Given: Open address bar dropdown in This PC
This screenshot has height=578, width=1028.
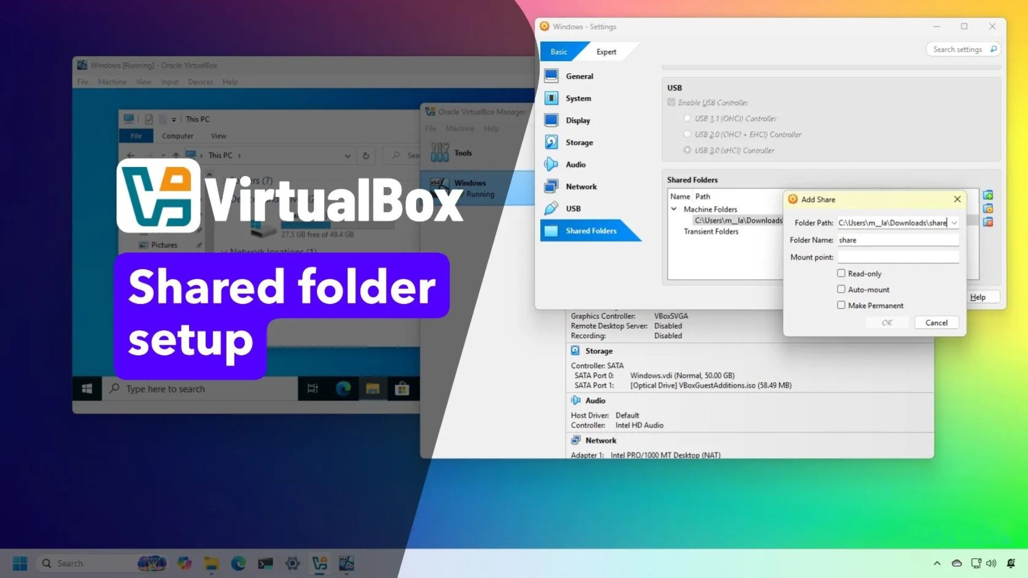Looking at the screenshot, I should point(347,156).
